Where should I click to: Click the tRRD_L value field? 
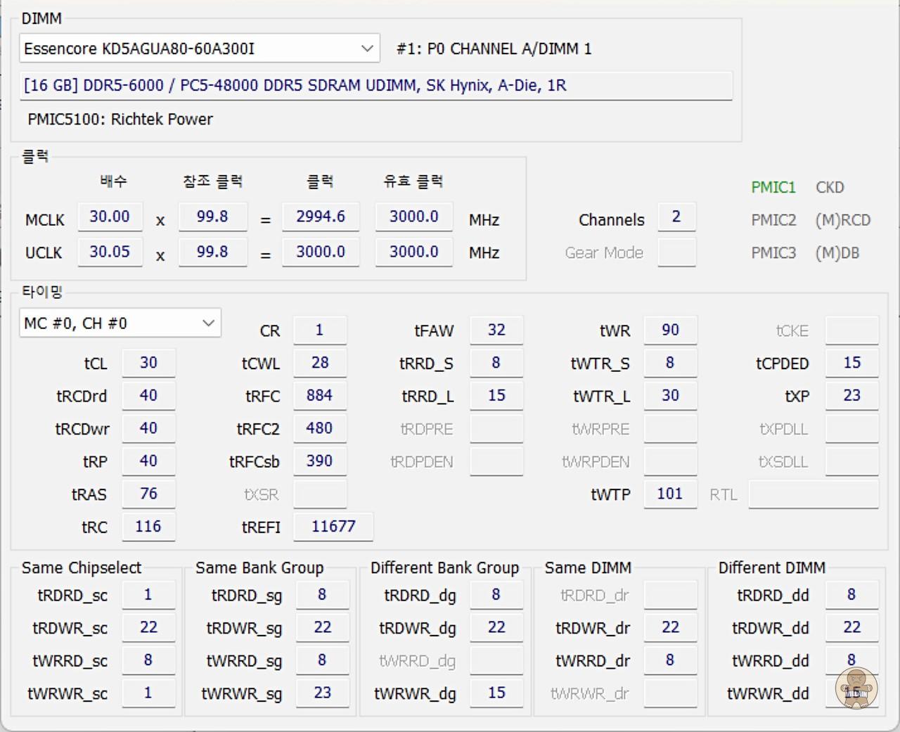(496, 396)
